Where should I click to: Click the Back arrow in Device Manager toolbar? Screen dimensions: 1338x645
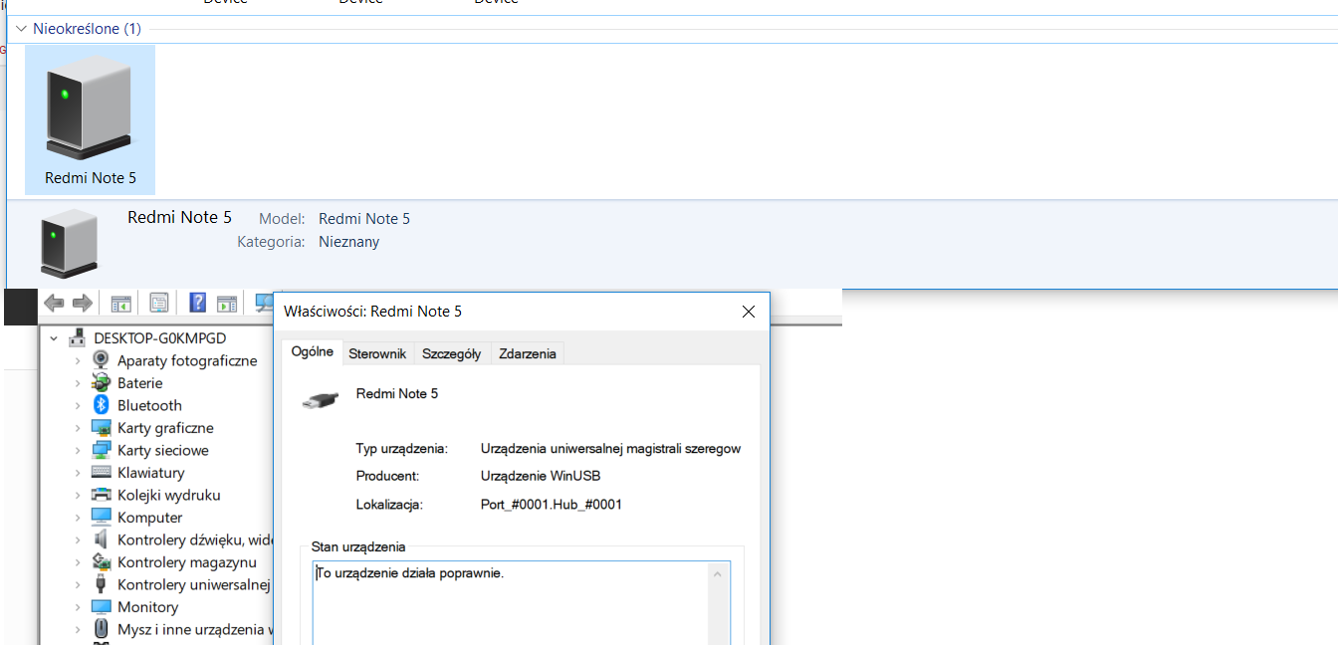point(54,303)
